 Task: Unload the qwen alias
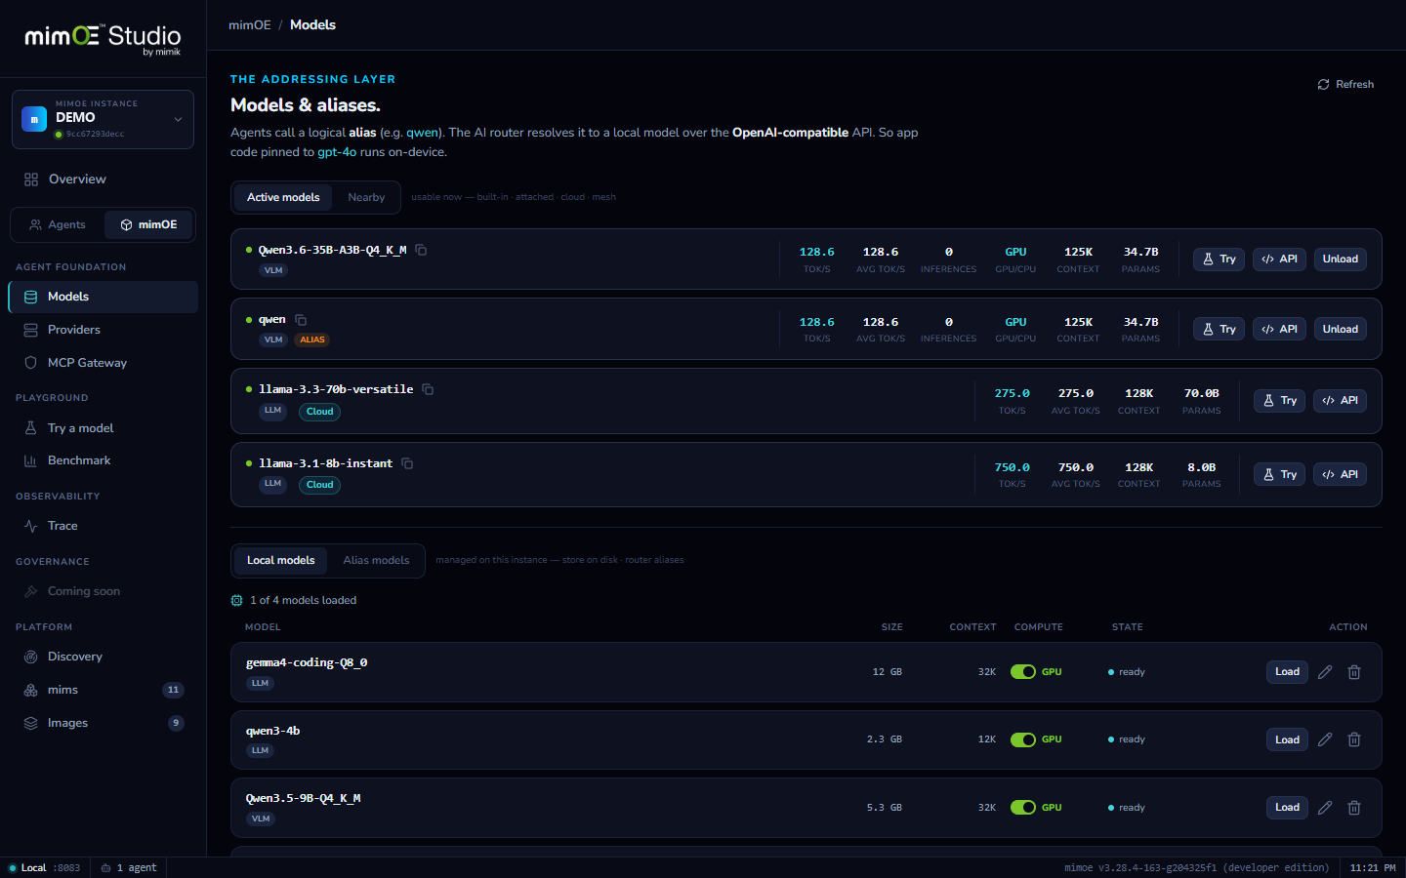(x=1341, y=330)
